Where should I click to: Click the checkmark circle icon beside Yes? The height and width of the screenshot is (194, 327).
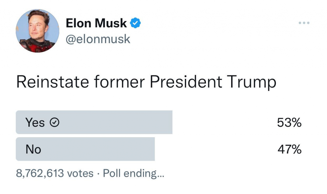pyautogui.click(x=55, y=122)
